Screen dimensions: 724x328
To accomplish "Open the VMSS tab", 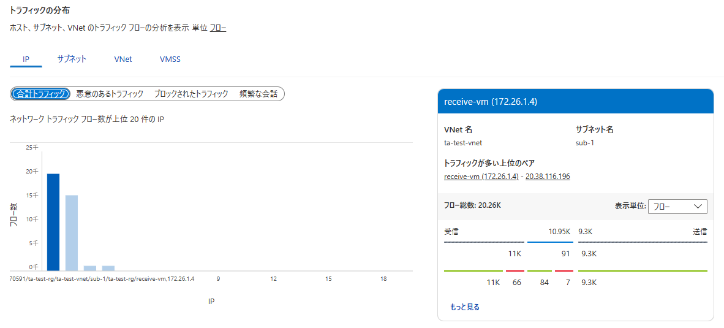I will [x=170, y=59].
